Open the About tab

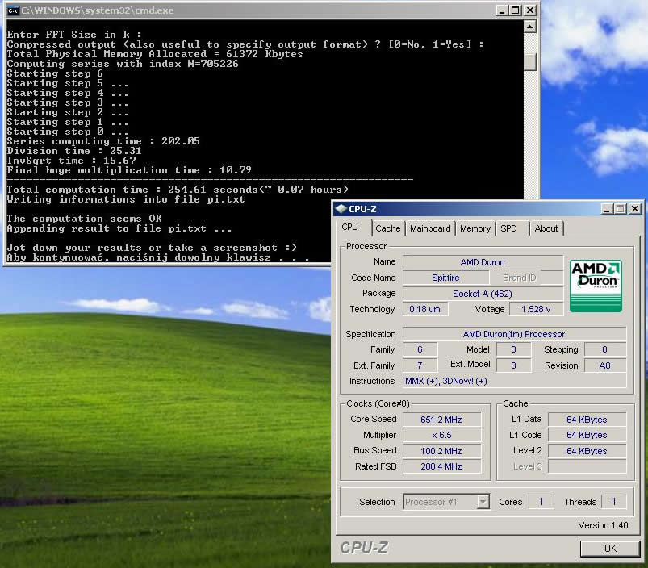tap(546, 228)
